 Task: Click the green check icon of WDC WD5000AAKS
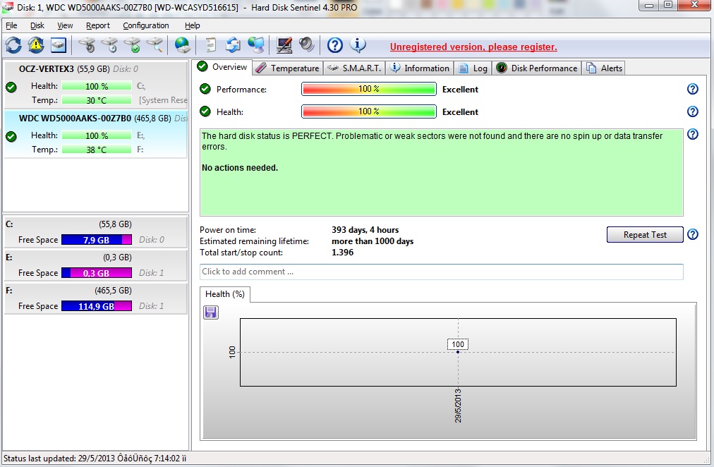pyautogui.click(x=11, y=136)
